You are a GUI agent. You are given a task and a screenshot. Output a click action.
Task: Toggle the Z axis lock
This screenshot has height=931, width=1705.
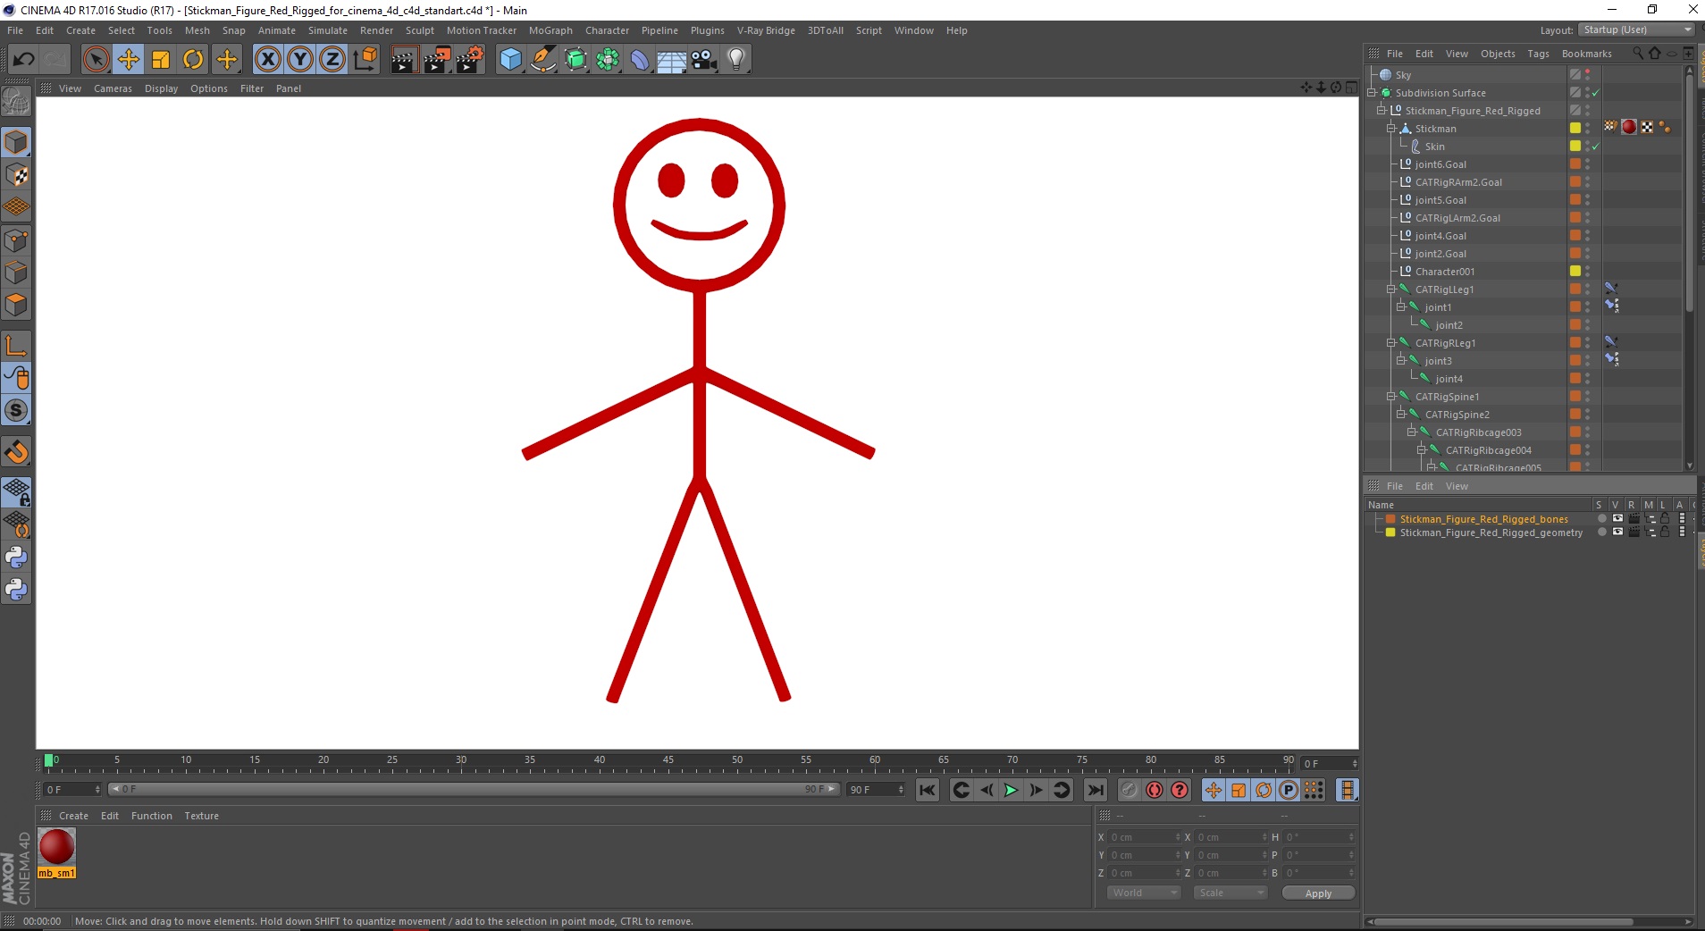332,60
